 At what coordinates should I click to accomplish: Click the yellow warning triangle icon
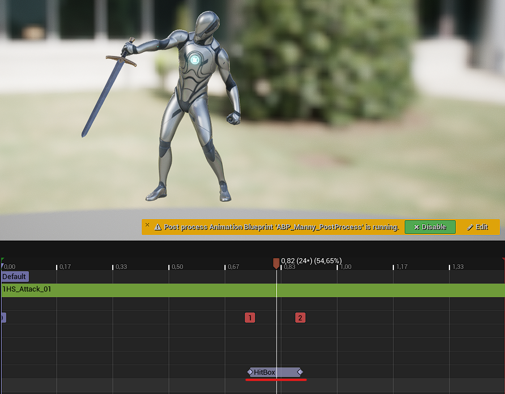tap(158, 228)
